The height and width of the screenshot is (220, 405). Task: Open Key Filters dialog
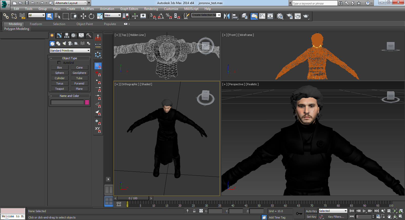tap(336, 217)
